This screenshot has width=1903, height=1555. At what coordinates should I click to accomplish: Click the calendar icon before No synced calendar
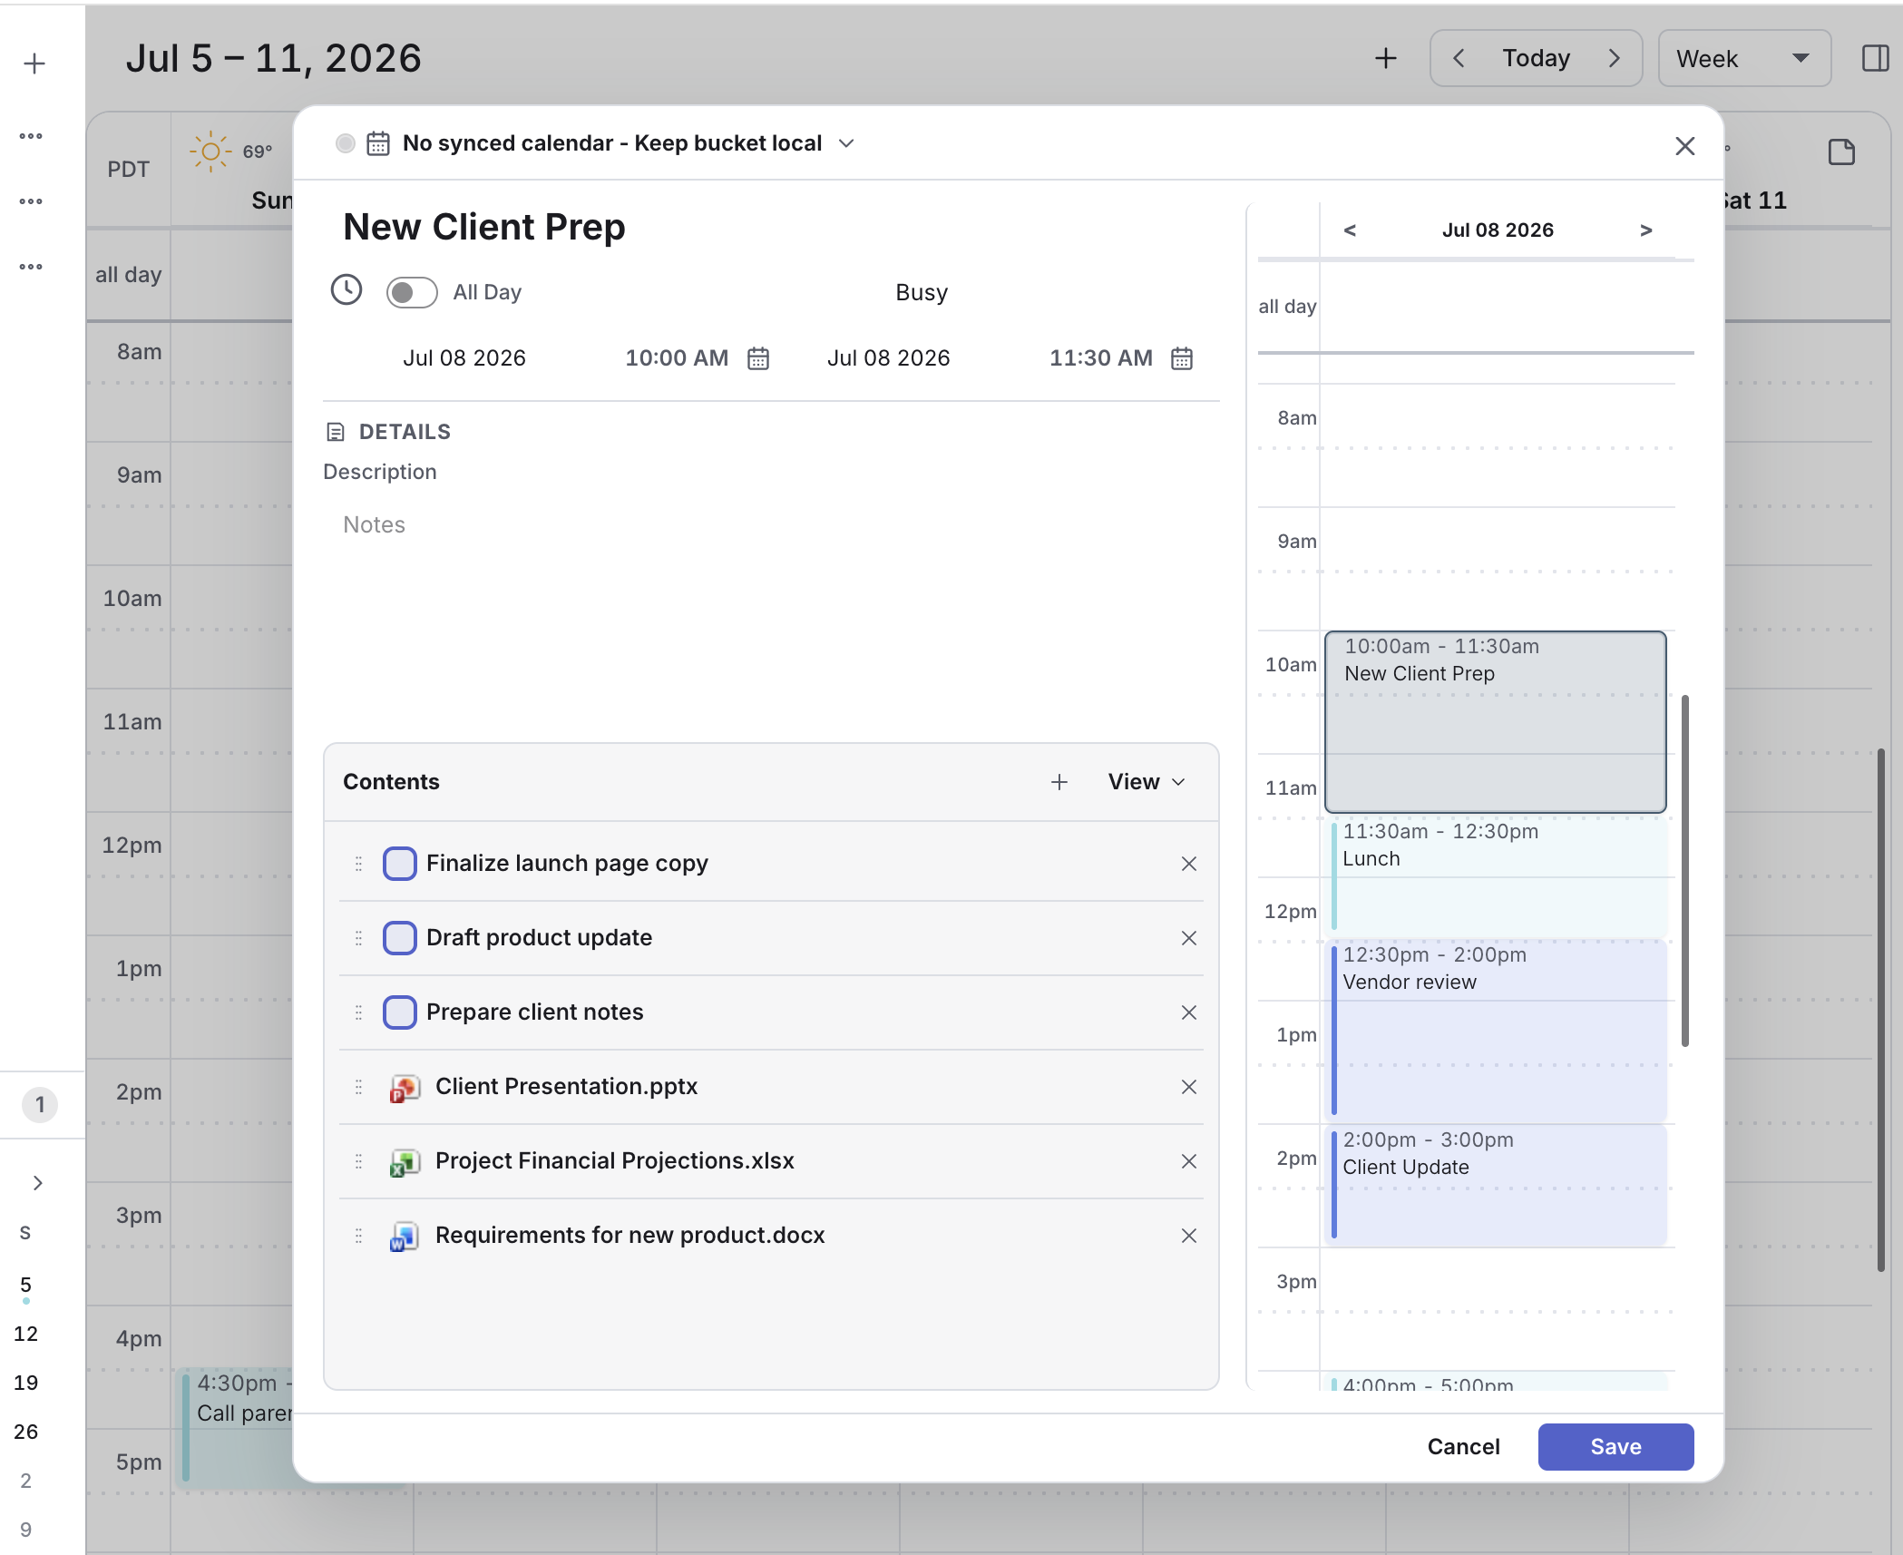(x=378, y=143)
